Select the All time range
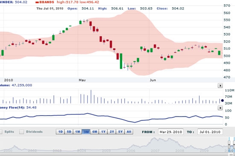235x156 pixels. pos(129,132)
